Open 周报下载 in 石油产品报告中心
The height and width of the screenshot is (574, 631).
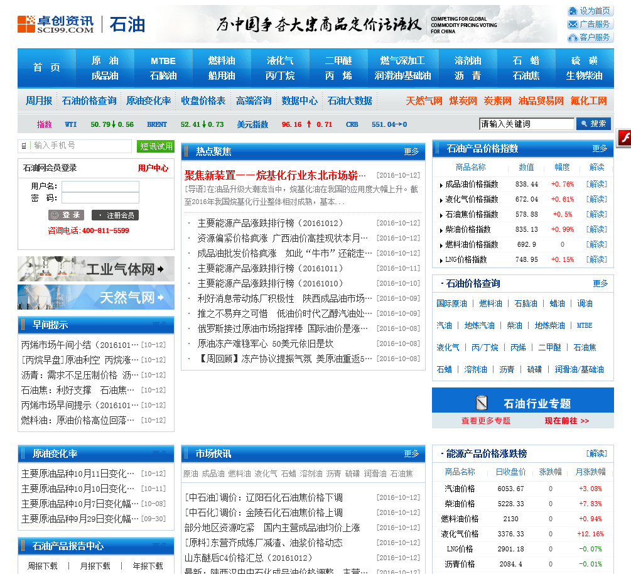(42, 566)
